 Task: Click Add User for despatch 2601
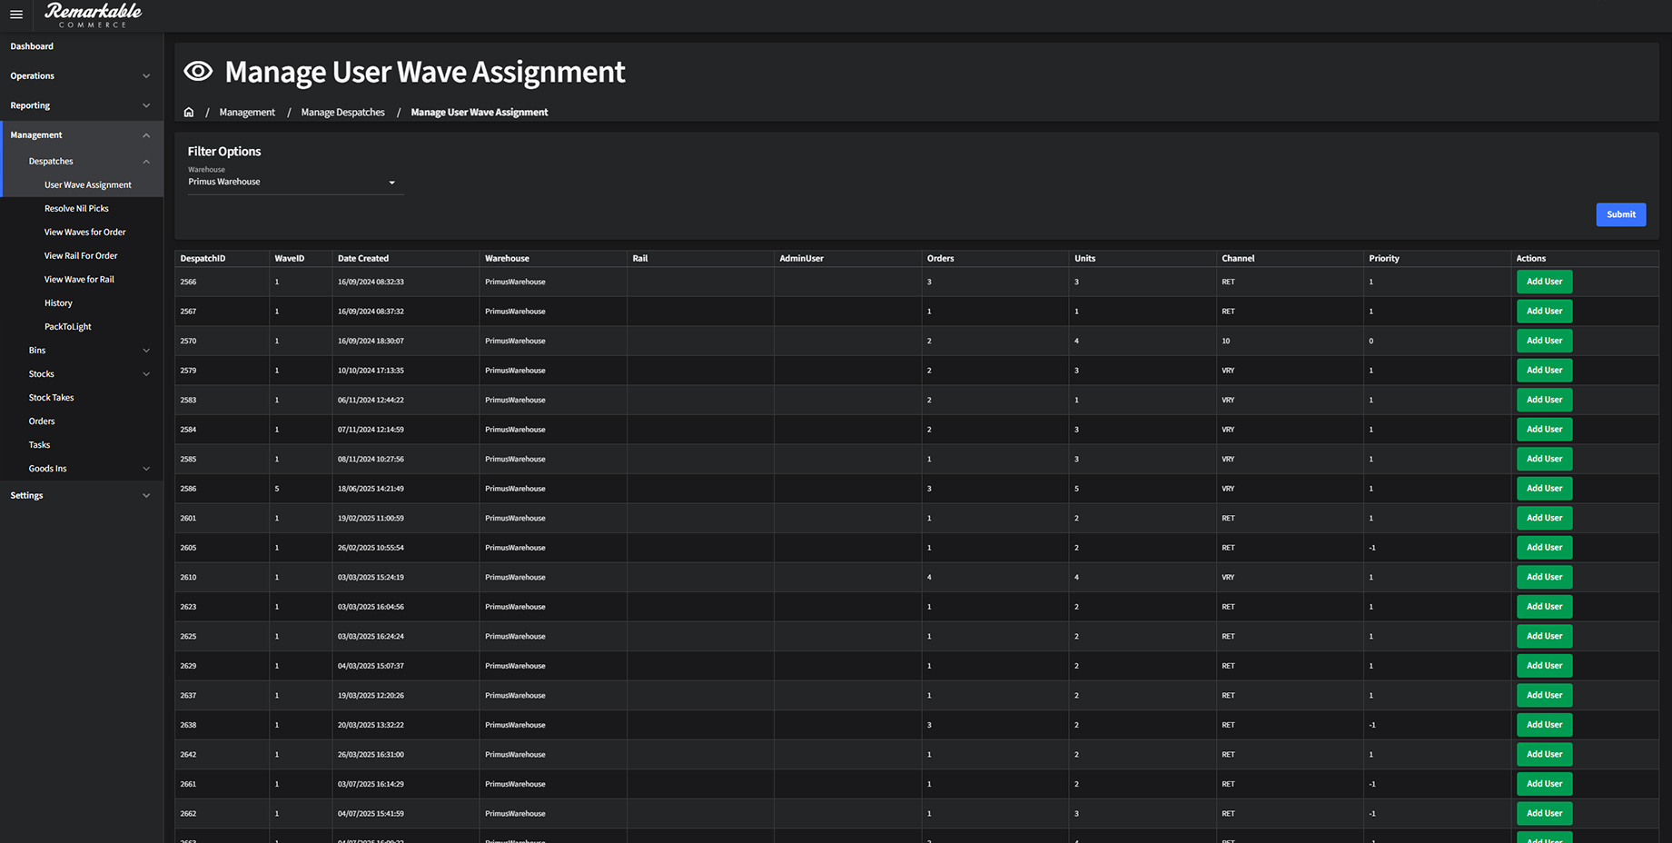click(1544, 518)
